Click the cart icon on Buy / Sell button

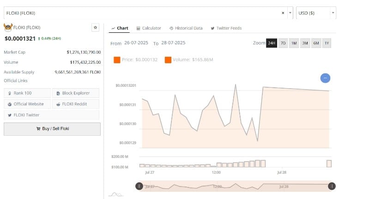point(38,129)
